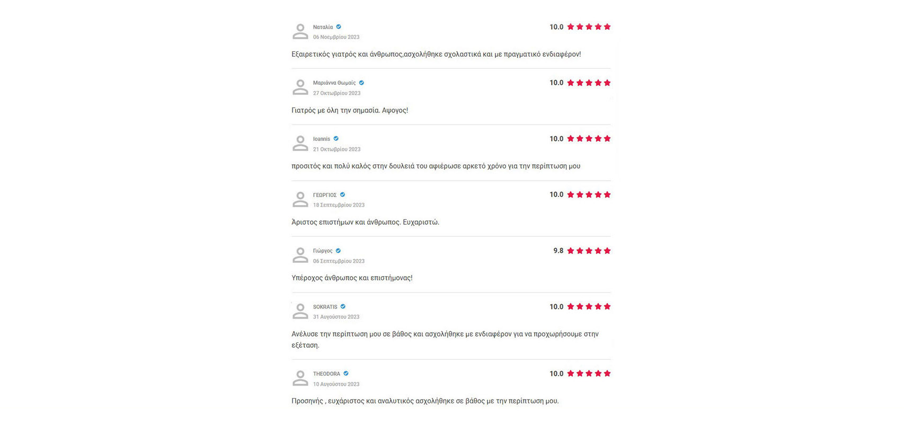Click the avatar icon of Μαριάννα Θωμαΐς

click(300, 87)
